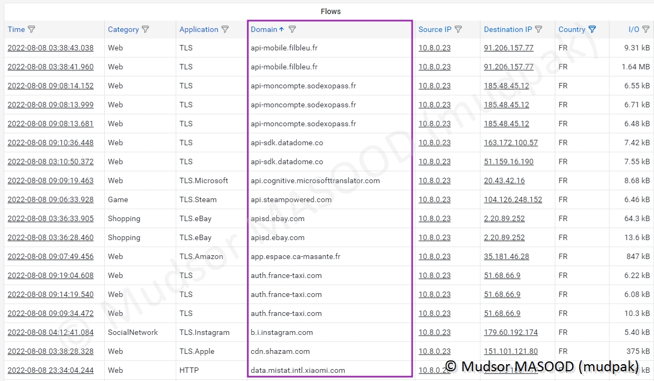Image resolution: width=654 pixels, height=381 pixels.
Task: Select the api.steampowered.com domain cell
Action: (291, 199)
